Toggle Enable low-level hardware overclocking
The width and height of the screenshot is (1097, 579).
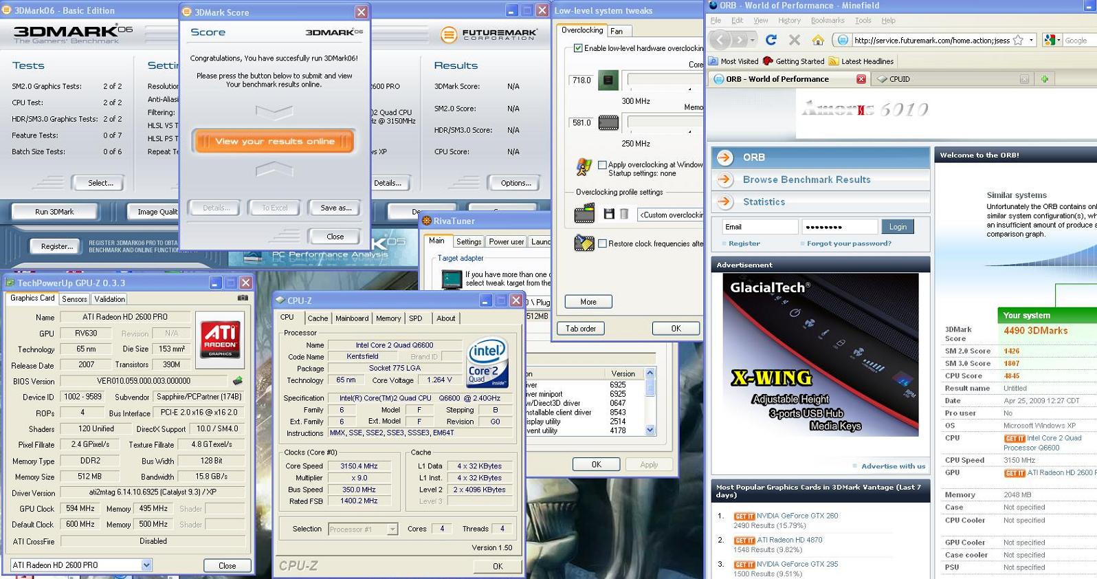click(578, 48)
